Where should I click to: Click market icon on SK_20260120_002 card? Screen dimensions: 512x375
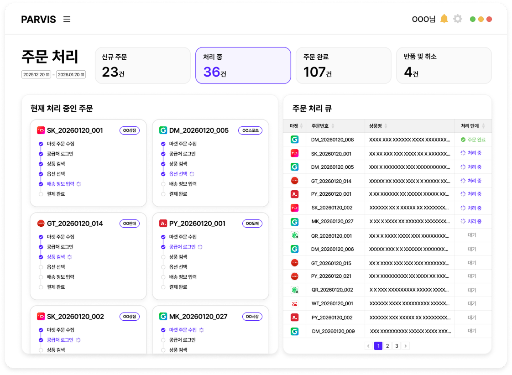pos(41,316)
